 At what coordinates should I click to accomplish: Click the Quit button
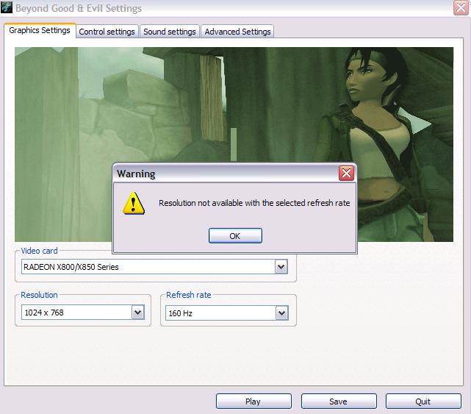click(x=423, y=401)
